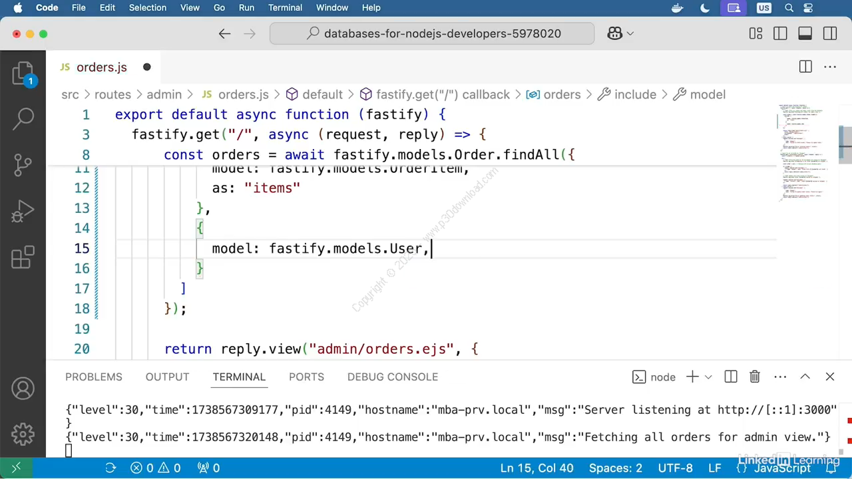Click the admin breadcrumb segment

pos(164,94)
